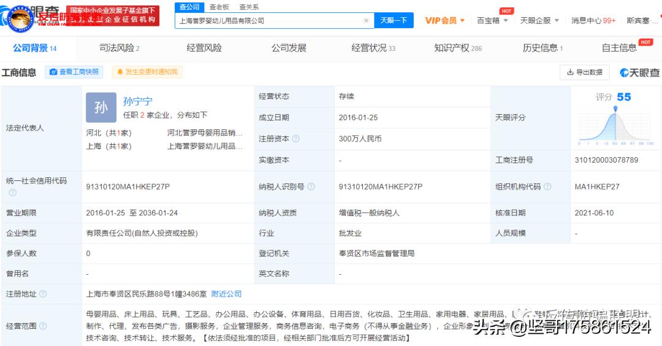Switch to the 查关系 search tab
The image size is (662, 346).
(249, 7)
